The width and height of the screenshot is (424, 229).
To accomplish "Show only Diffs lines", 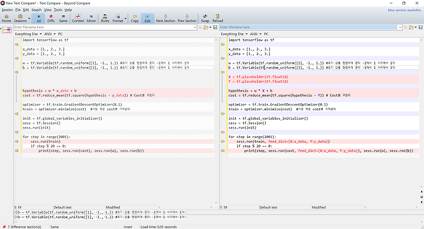I will (x=51, y=18).
